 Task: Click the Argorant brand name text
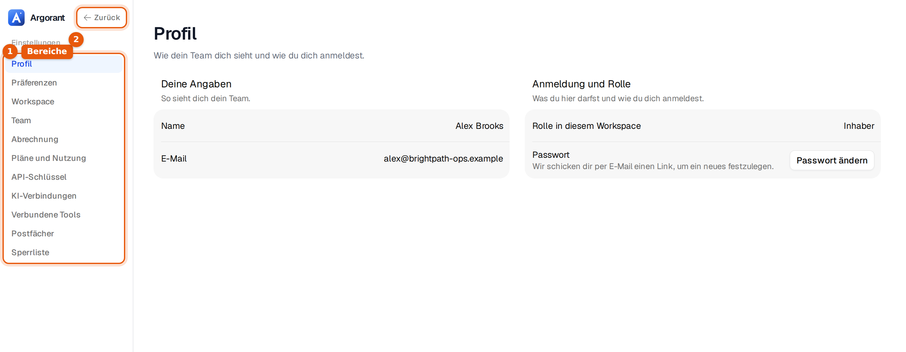[x=48, y=18]
